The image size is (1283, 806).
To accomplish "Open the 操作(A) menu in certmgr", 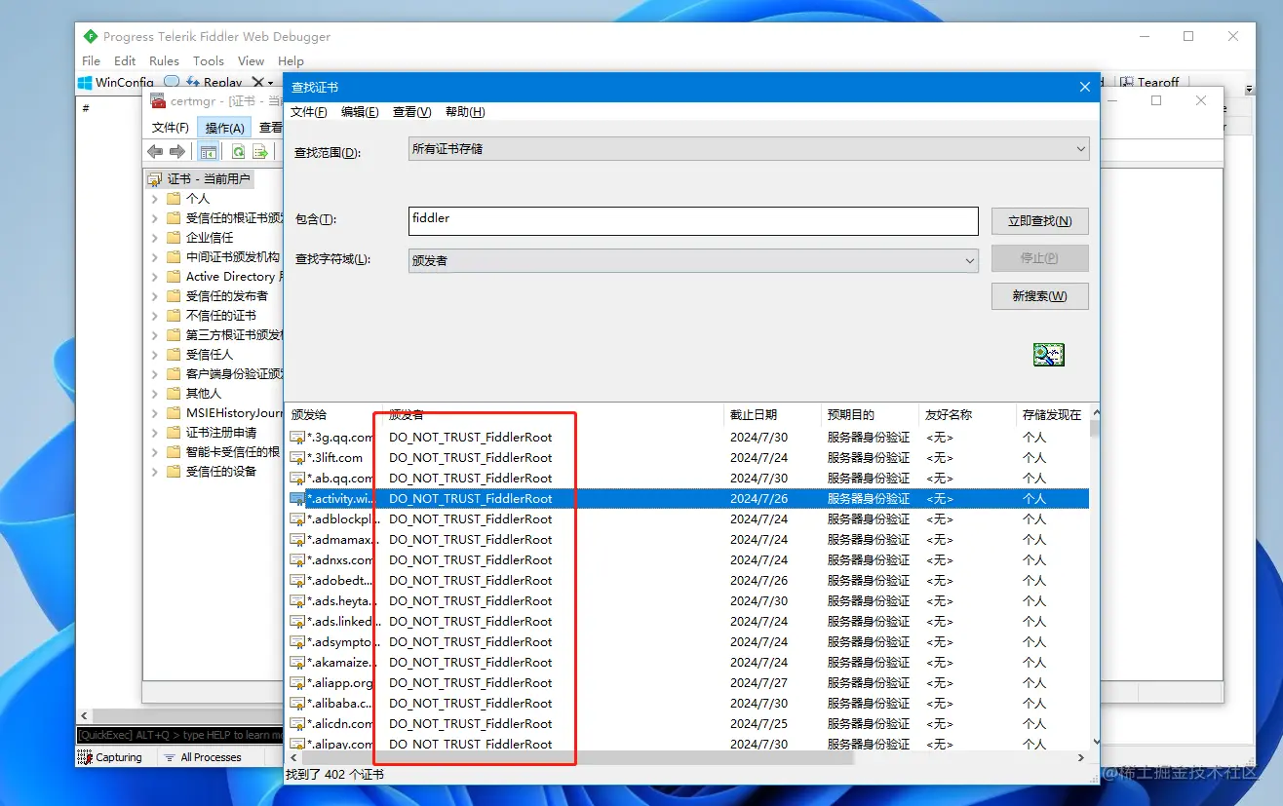I will 225,128.
